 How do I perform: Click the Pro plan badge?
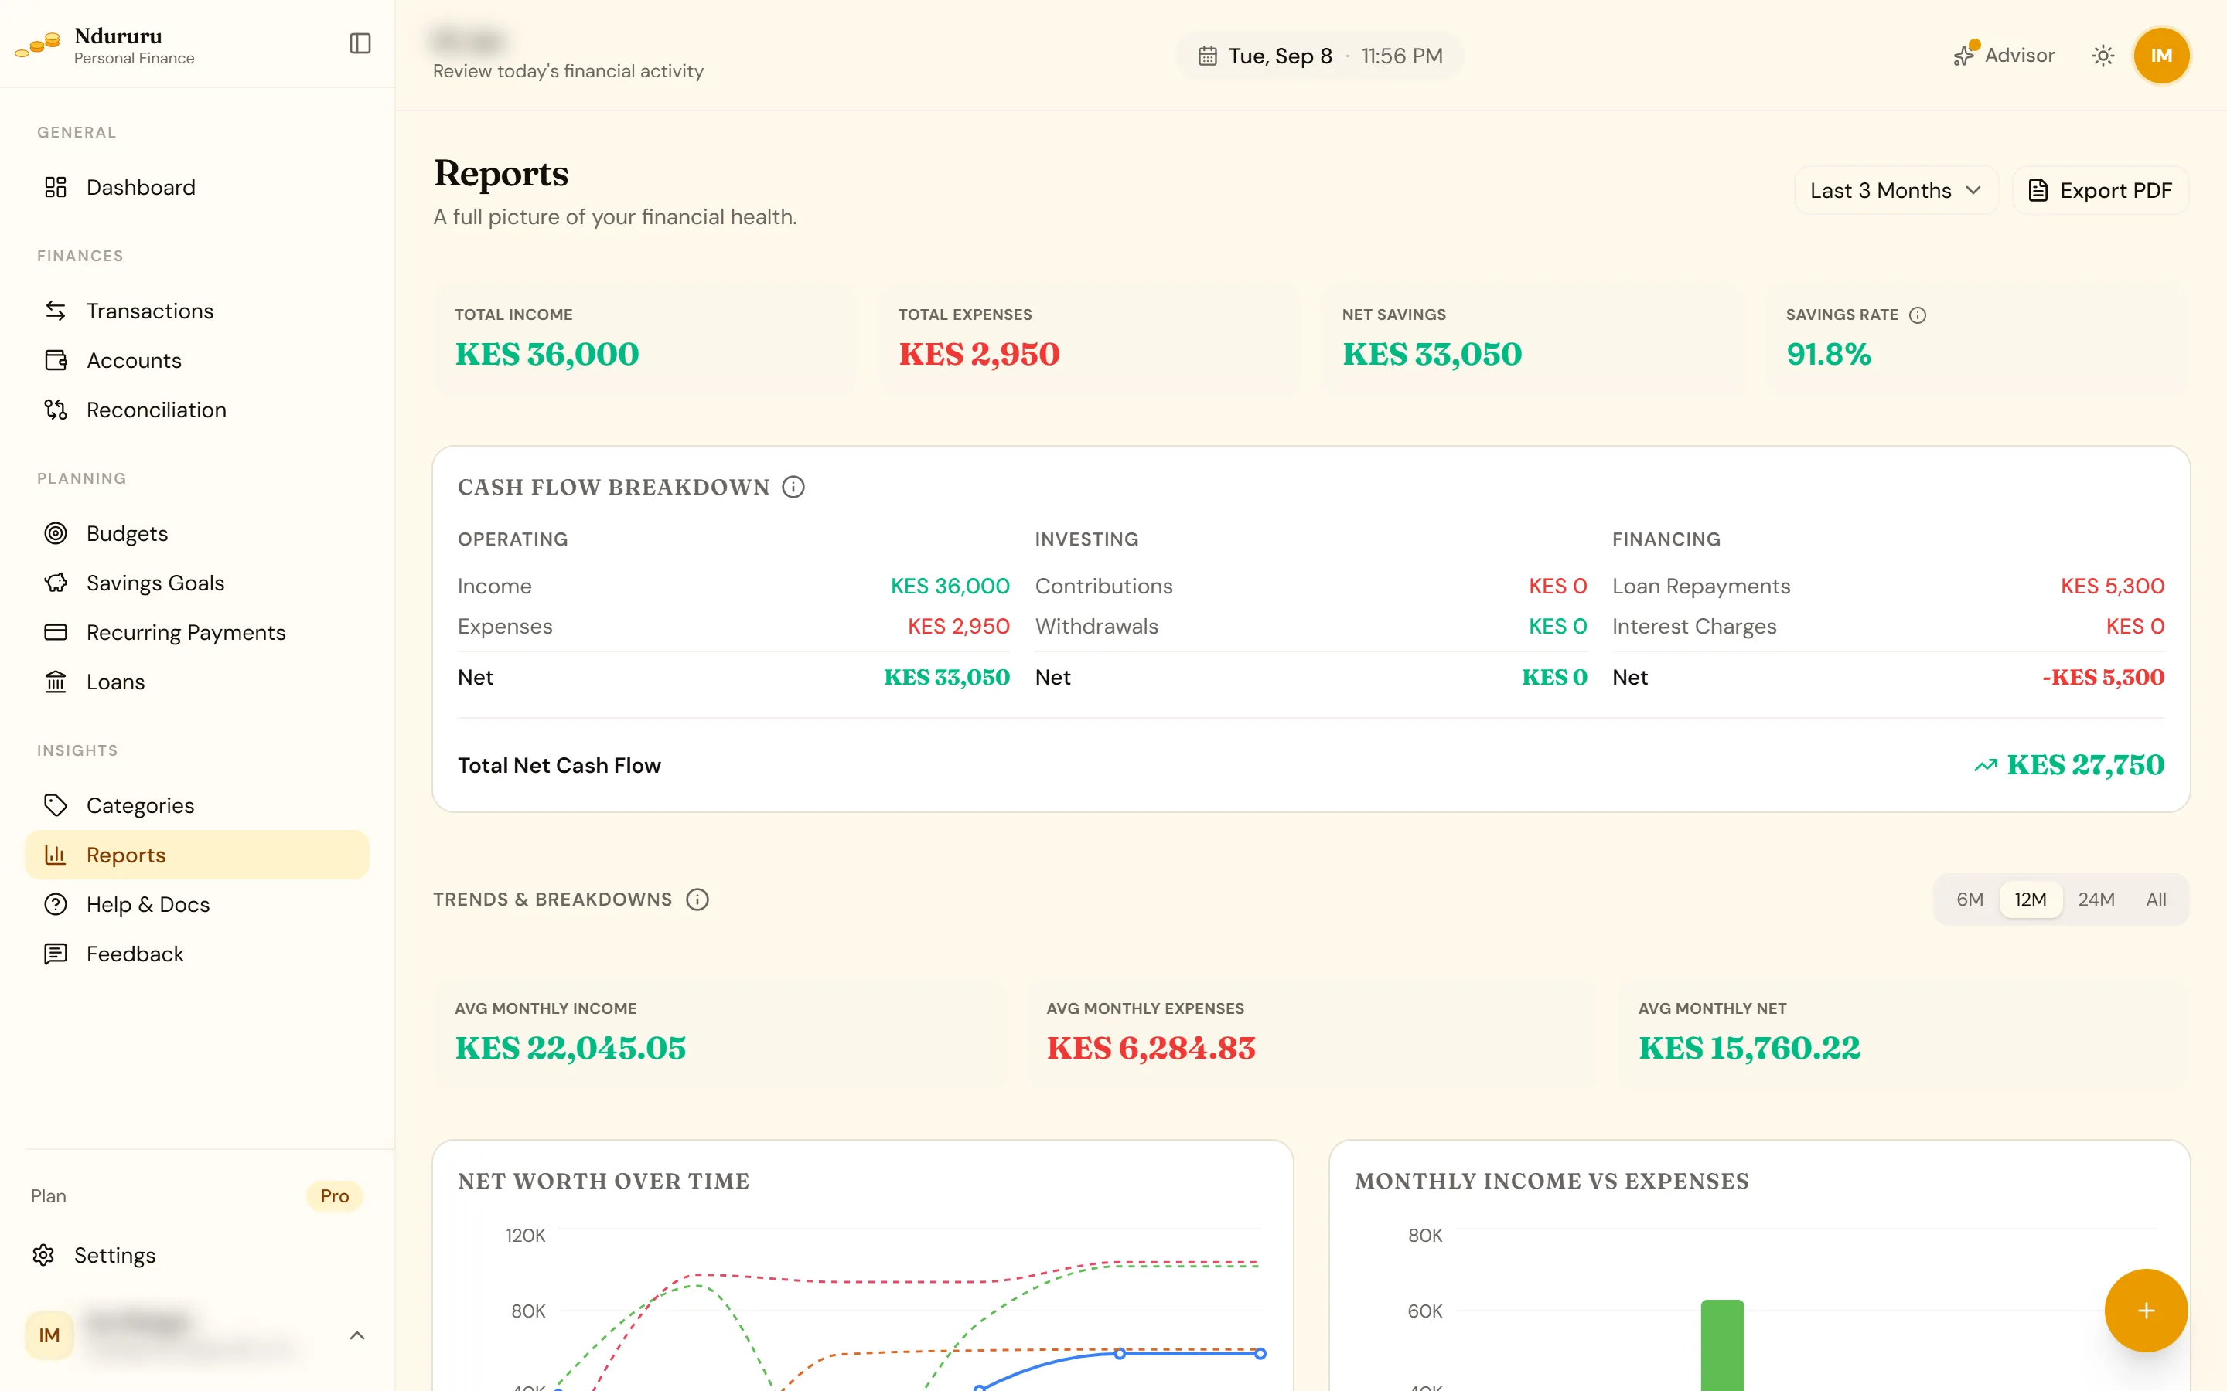(334, 1196)
